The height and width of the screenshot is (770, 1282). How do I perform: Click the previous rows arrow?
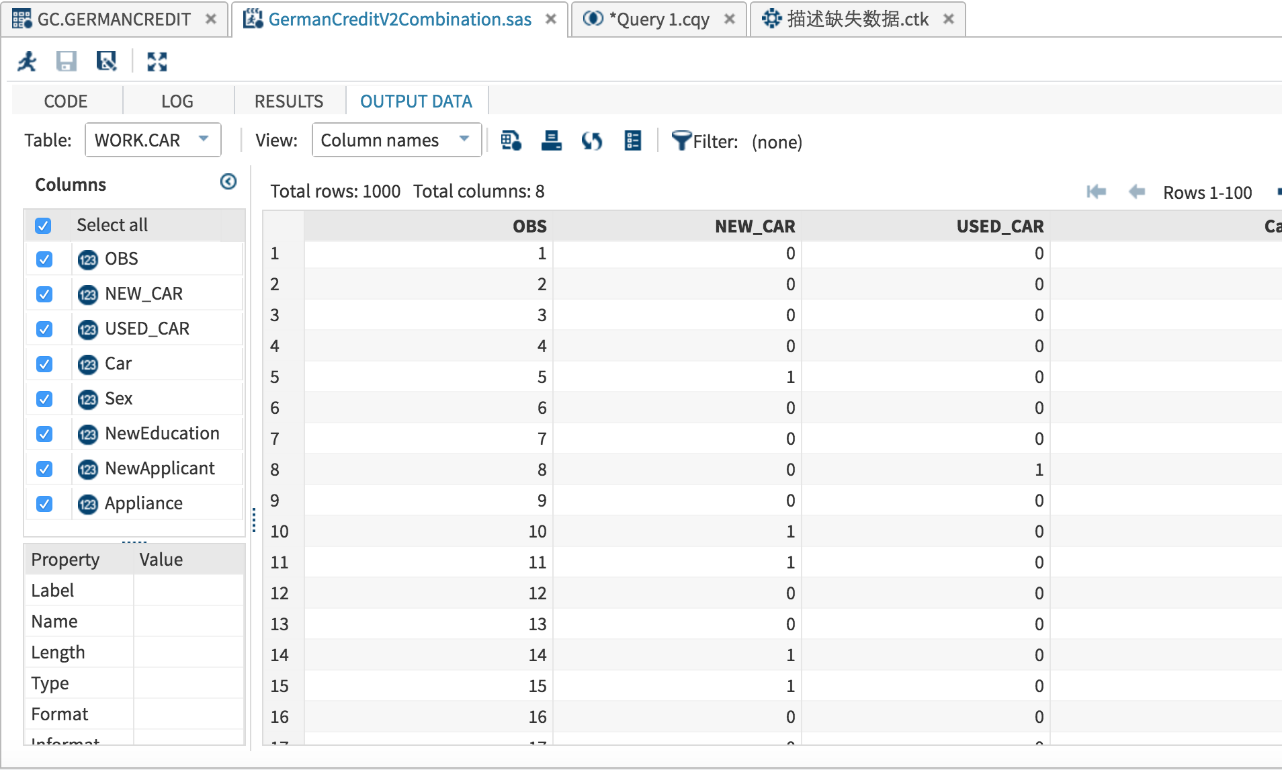click(x=1137, y=192)
